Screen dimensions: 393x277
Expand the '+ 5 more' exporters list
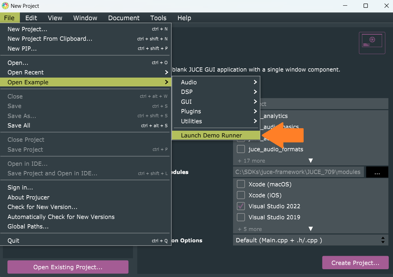pyautogui.click(x=311, y=229)
